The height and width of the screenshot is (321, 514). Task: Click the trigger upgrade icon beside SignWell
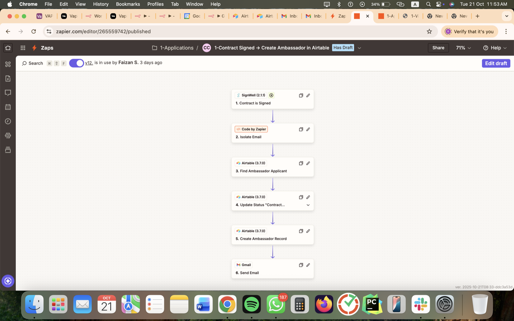[x=271, y=95]
